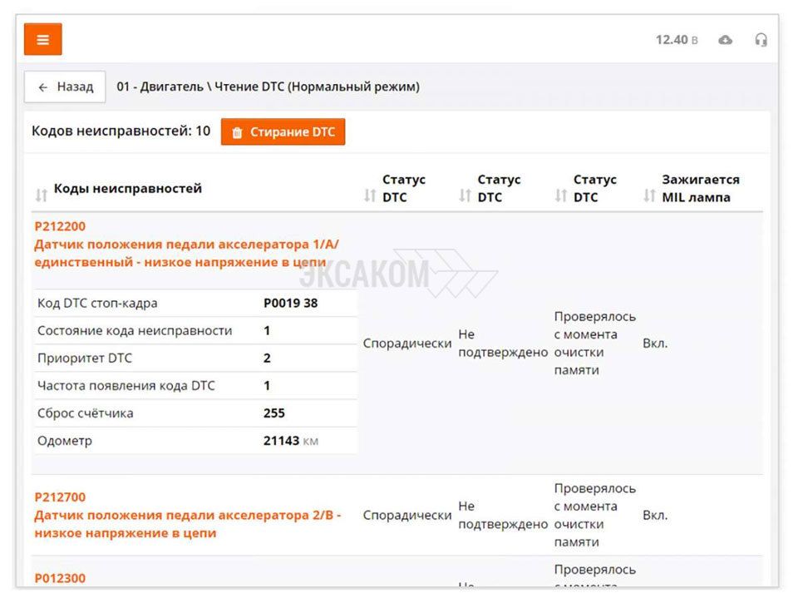Click the Двигатель \ Чтение DTC breadcrumb title
This screenshot has width=798, height=598.
(268, 86)
